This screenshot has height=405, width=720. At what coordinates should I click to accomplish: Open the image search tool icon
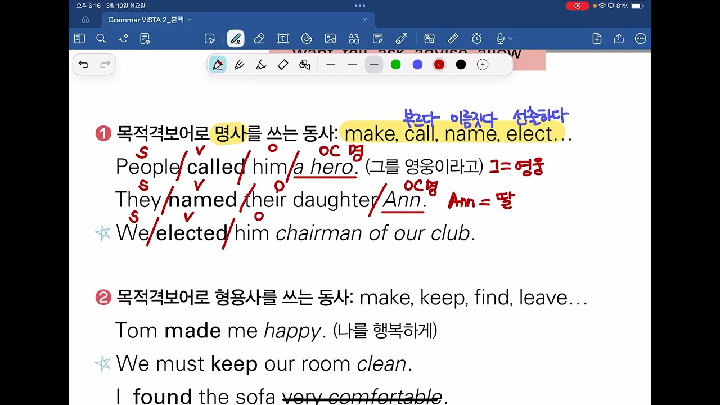(429, 39)
